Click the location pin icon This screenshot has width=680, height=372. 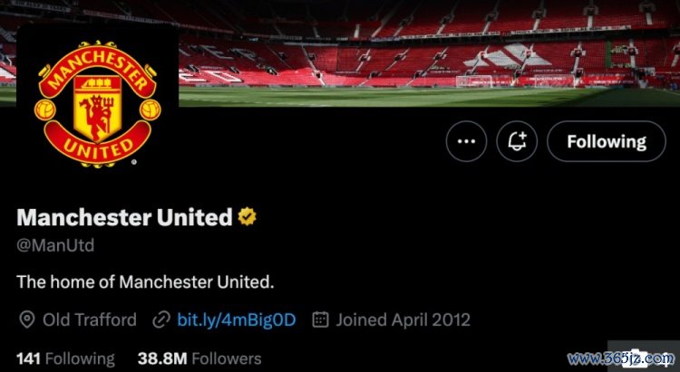(x=26, y=320)
